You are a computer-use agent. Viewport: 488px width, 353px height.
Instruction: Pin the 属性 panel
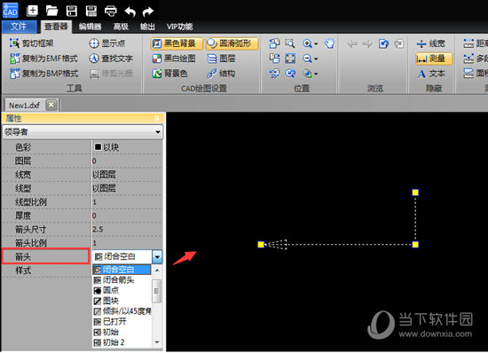coord(157,118)
